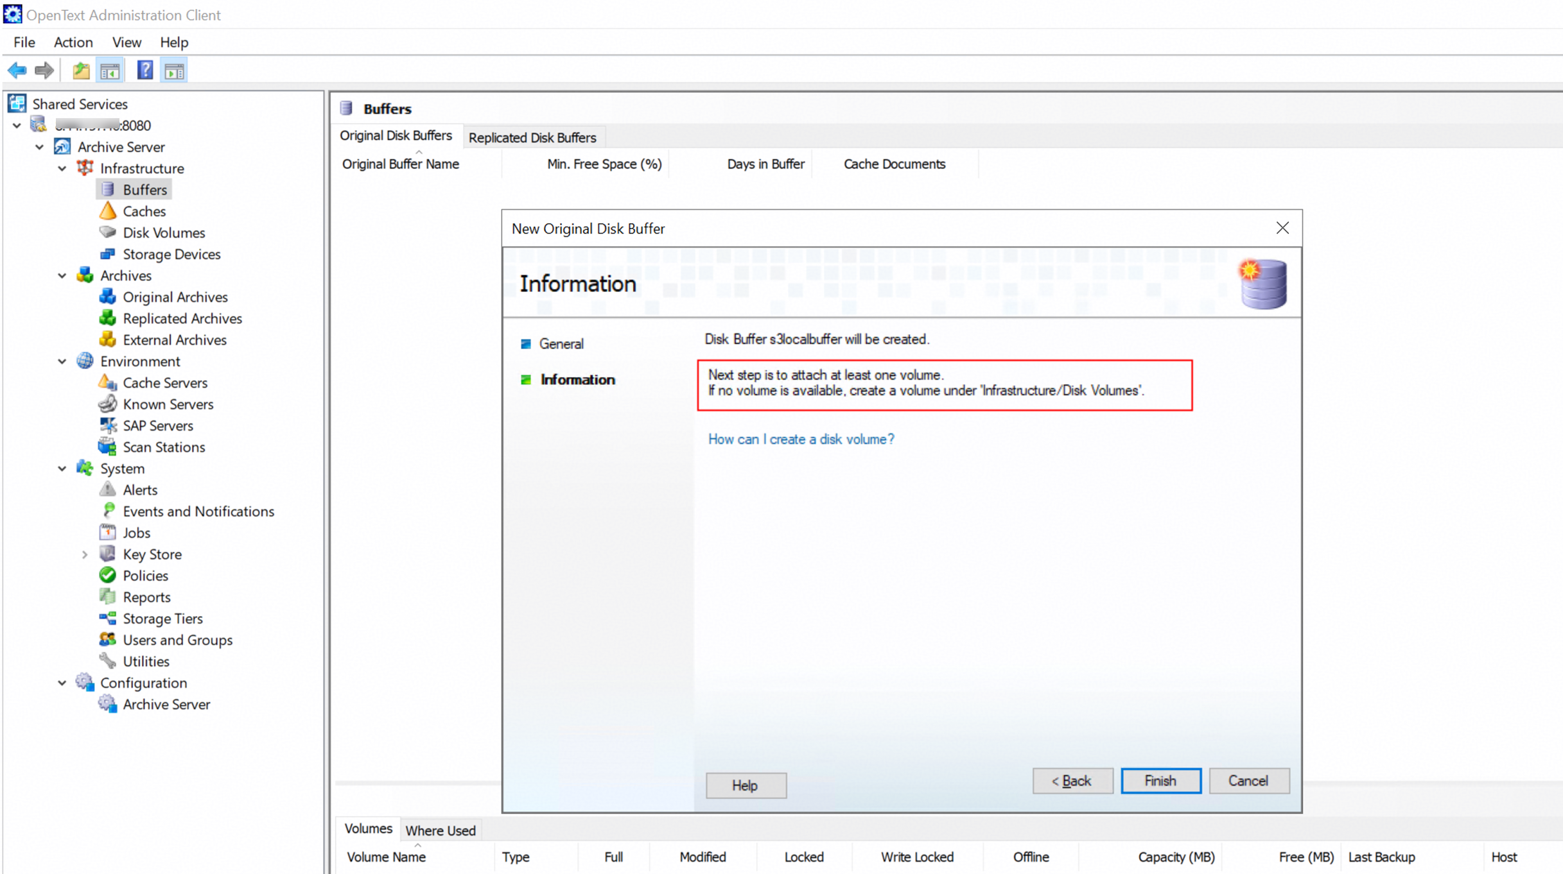Click the Back button in wizard
This screenshot has width=1563, height=874.
click(1072, 781)
